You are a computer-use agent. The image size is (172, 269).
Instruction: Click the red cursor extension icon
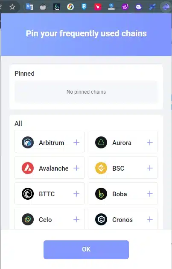pos(98,7)
